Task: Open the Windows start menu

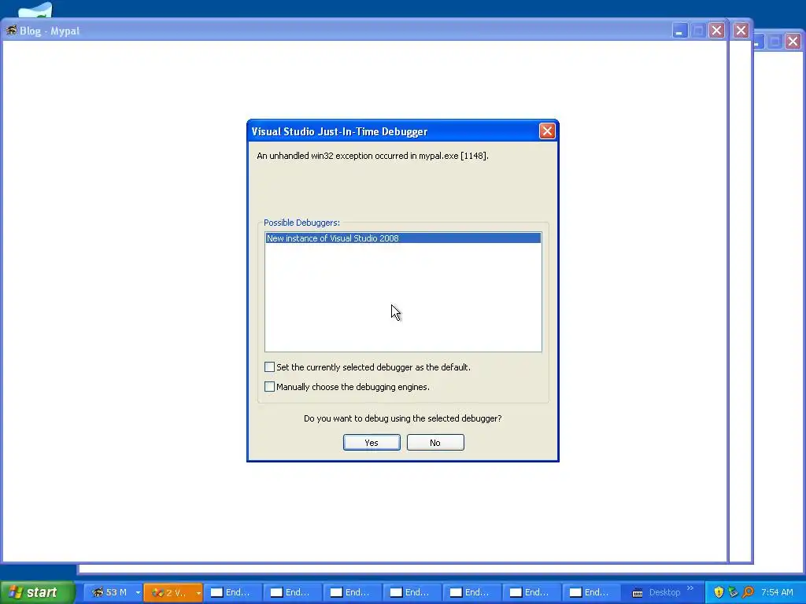Action: (37, 592)
